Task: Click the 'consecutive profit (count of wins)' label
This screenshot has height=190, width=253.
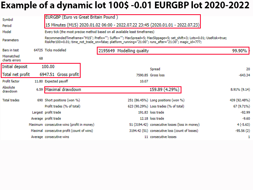Action: click(69, 131)
